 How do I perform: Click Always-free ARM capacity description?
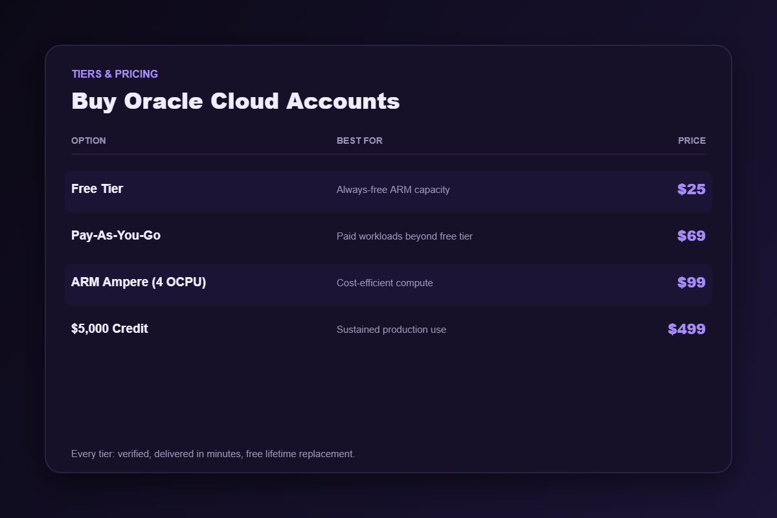click(x=393, y=190)
